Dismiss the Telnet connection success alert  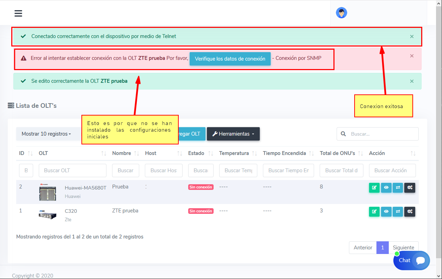[x=412, y=36]
